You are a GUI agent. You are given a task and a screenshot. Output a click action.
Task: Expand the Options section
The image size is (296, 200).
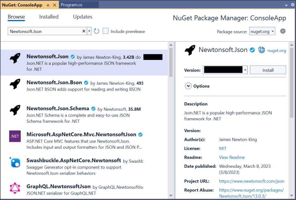point(188,86)
